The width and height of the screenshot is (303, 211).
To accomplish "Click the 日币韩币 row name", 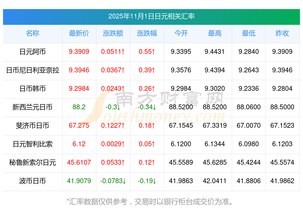I will coord(32,89).
